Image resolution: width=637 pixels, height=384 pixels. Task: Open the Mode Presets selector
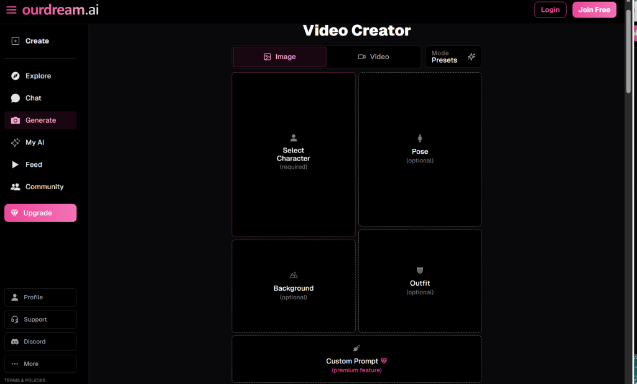pos(453,57)
